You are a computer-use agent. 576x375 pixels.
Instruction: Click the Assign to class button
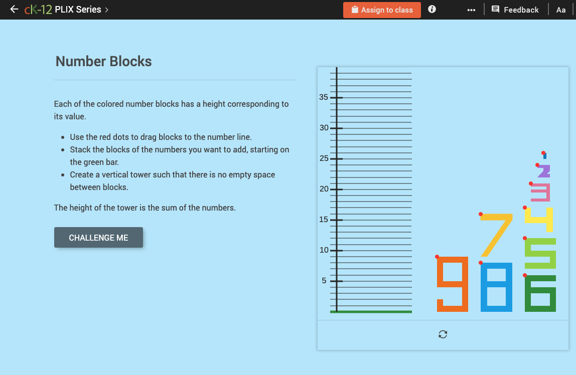pyautogui.click(x=382, y=10)
